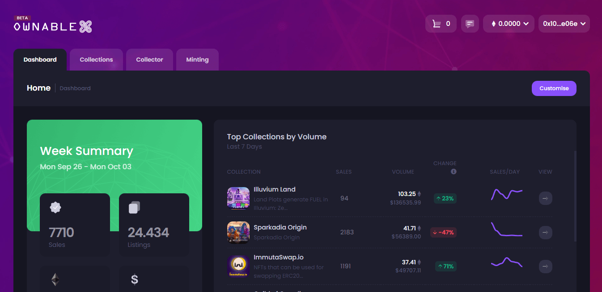Click the Sparkadia Origin thumbnail image
602x292 pixels.
click(238, 233)
